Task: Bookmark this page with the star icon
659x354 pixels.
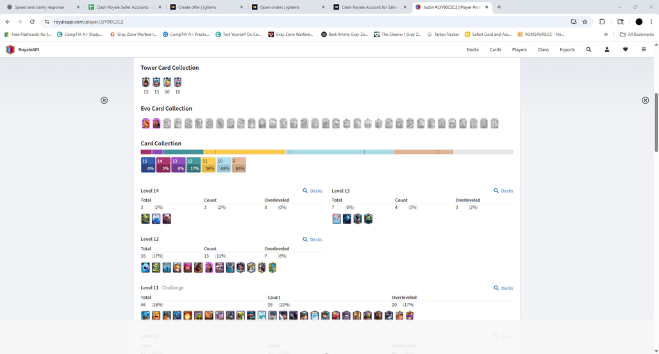Action: [x=585, y=22]
